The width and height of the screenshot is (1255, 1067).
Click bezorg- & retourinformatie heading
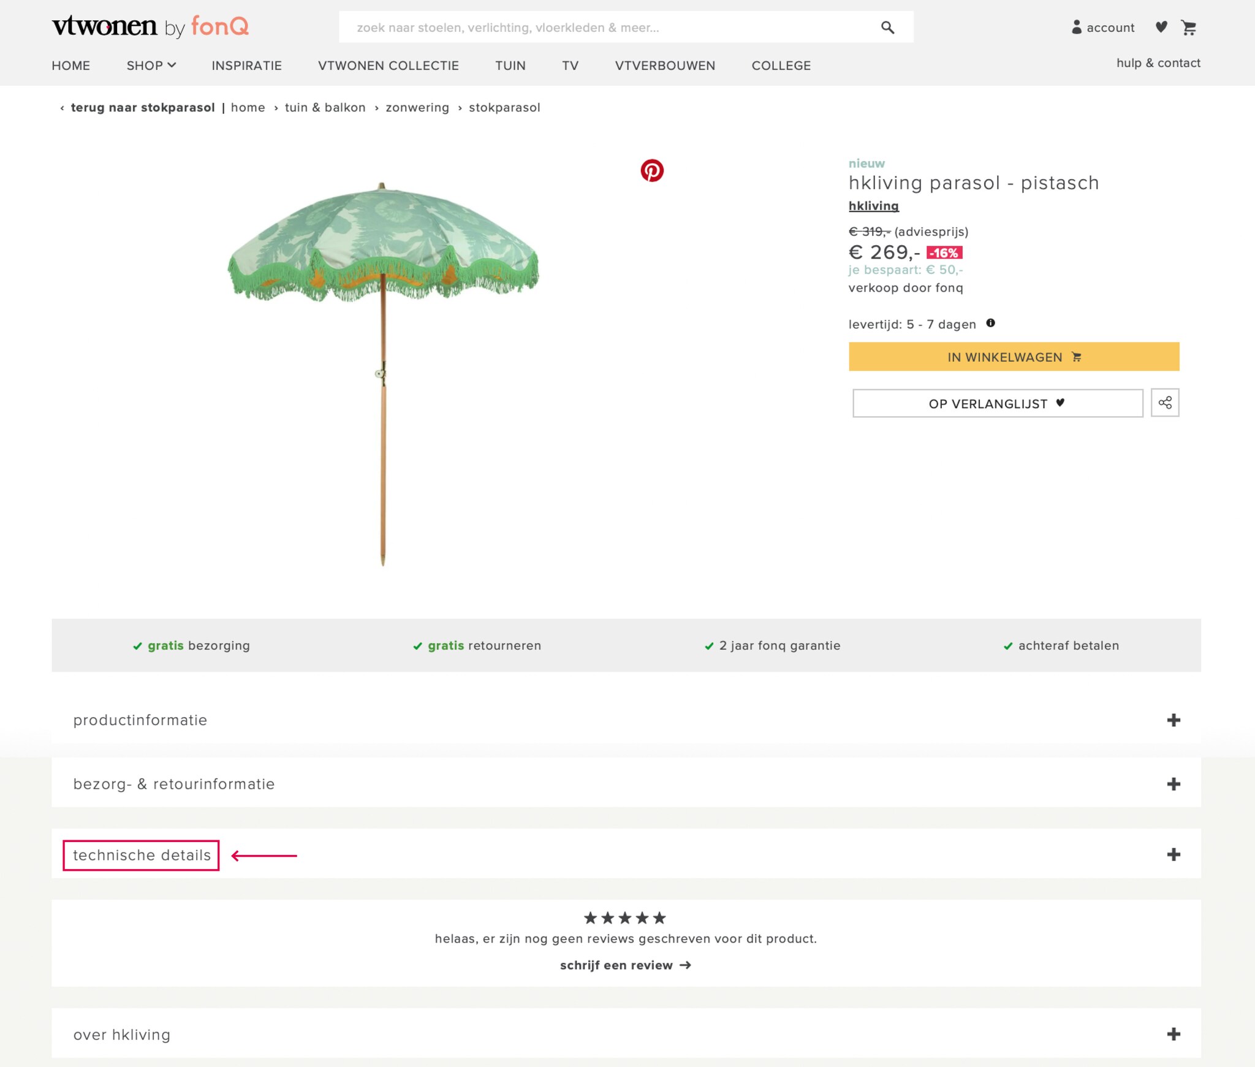click(x=174, y=784)
